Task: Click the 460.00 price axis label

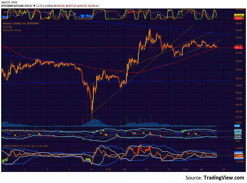Action: coord(238,61)
